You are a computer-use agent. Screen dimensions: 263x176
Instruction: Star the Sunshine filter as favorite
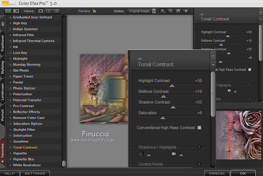(10, 142)
